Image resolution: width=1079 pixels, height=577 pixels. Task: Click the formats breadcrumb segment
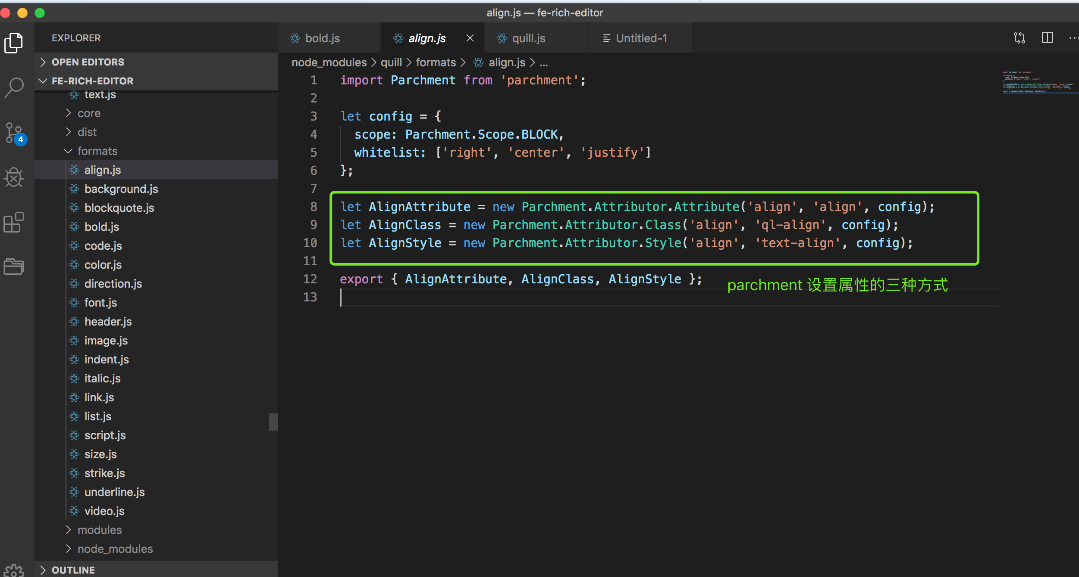(436, 62)
